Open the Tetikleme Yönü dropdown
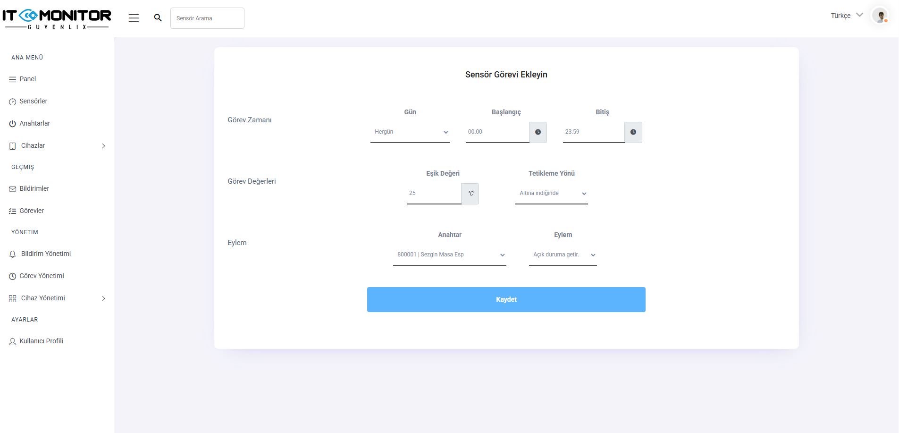The image size is (899, 433). 551,194
